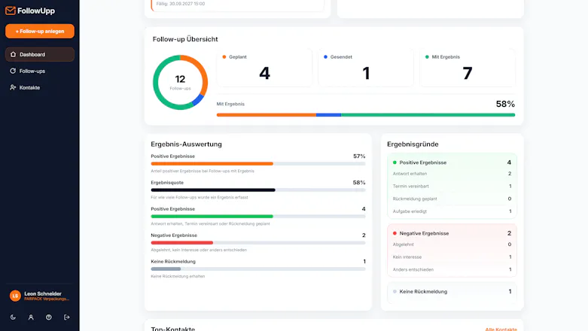
Task: Open the Kontakte menu item
Action: tap(40, 87)
